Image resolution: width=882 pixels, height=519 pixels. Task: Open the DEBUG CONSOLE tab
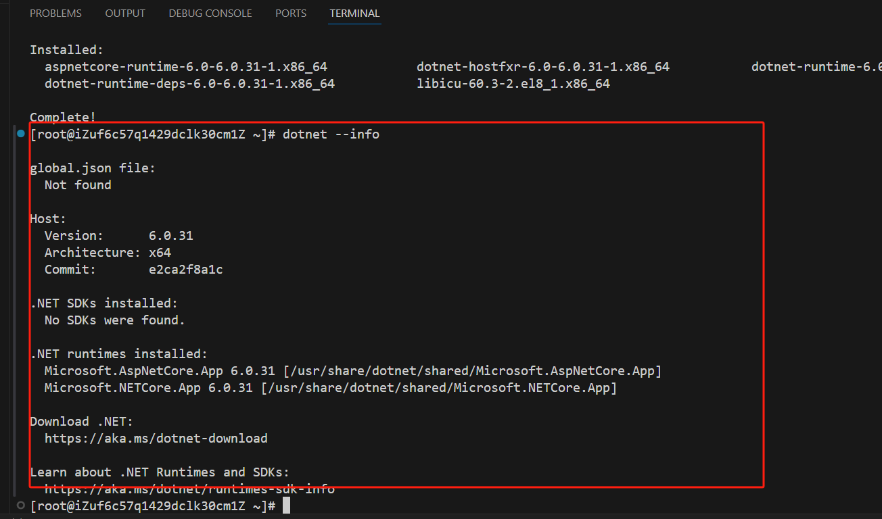click(x=210, y=13)
